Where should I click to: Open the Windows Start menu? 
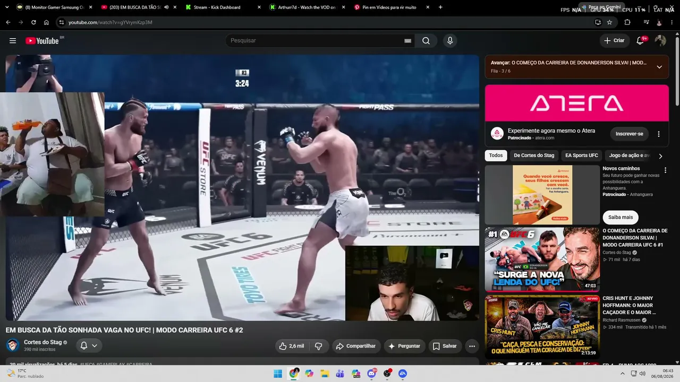[277, 374]
